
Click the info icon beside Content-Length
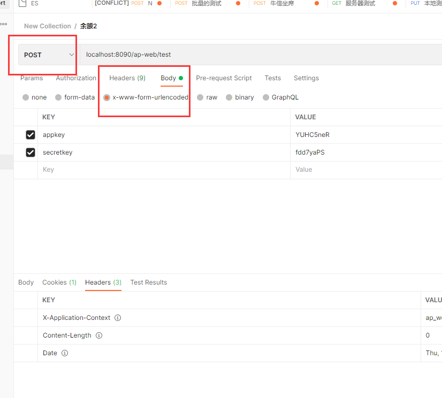coord(99,335)
